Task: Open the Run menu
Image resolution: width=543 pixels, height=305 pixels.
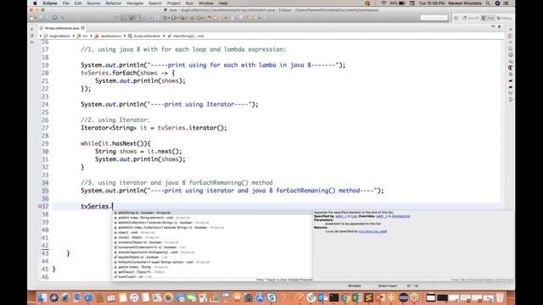Action: (189, 3)
